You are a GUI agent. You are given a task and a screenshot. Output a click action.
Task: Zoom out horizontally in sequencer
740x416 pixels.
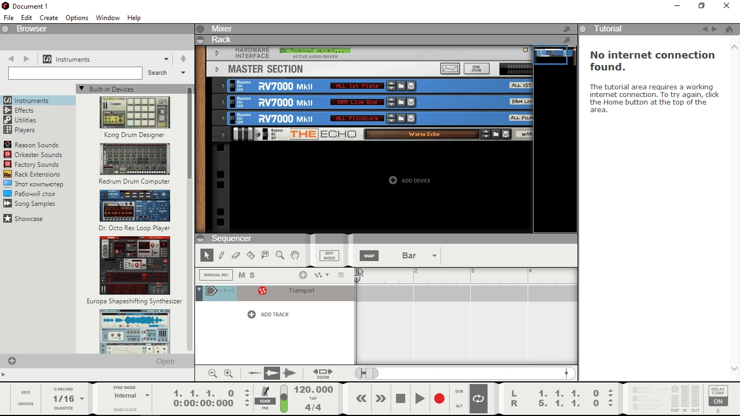pyautogui.click(x=212, y=373)
